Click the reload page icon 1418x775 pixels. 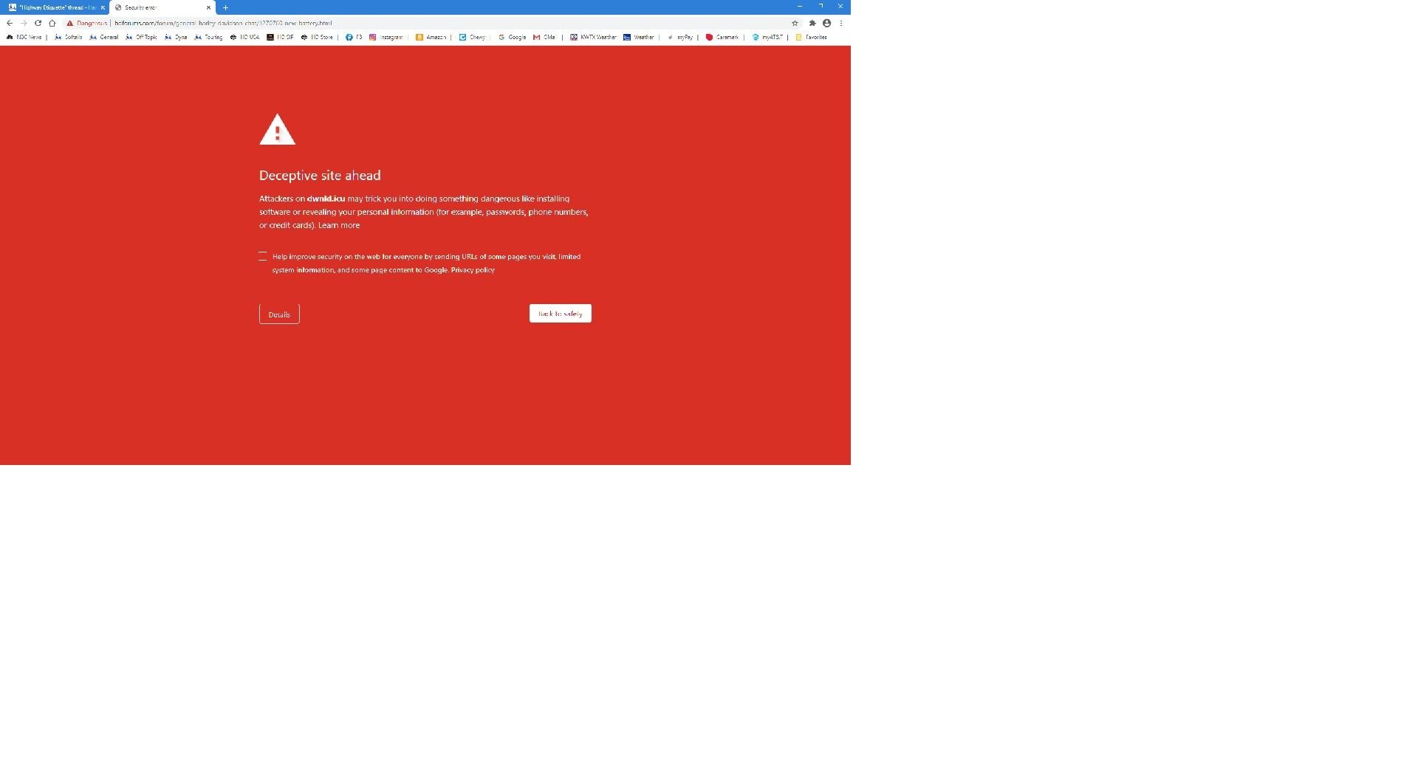tap(38, 23)
